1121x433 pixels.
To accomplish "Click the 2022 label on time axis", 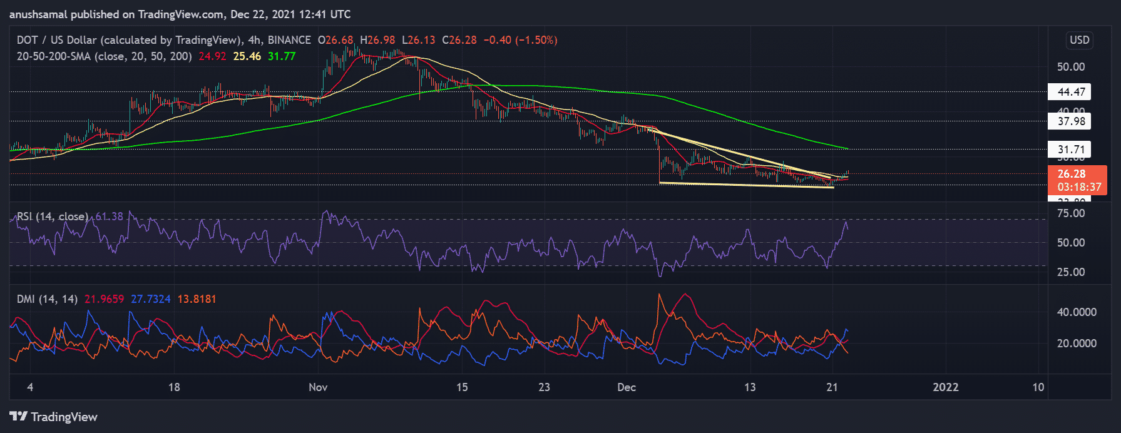I will (x=945, y=387).
